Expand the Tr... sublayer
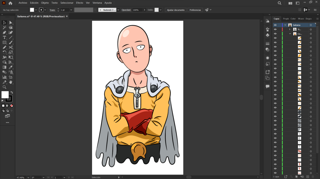320x179 pixels. [x=289, y=29]
